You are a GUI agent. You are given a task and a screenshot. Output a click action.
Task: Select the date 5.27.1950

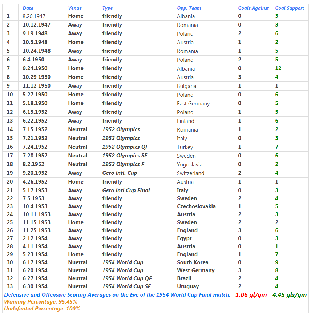tap(35, 95)
